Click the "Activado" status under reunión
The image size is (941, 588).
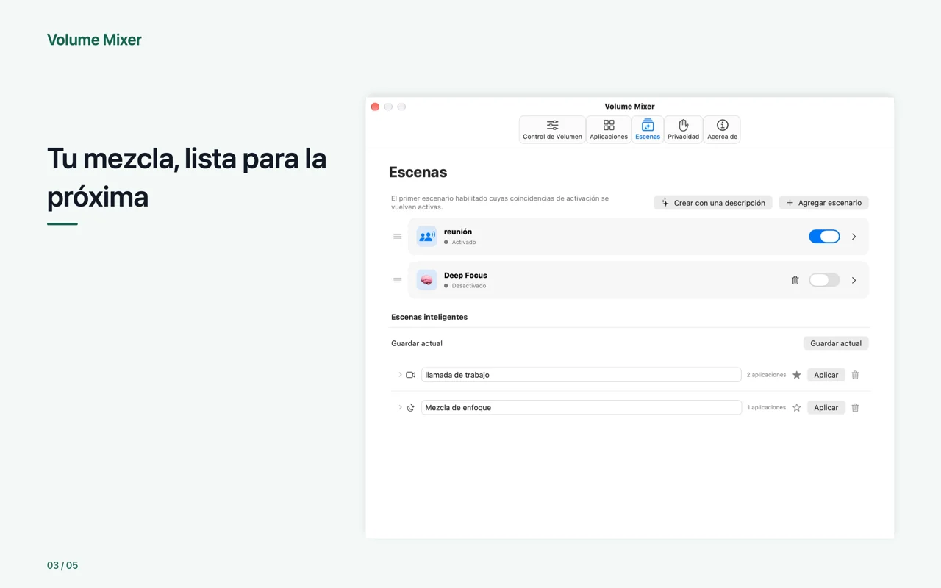[464, 243]
